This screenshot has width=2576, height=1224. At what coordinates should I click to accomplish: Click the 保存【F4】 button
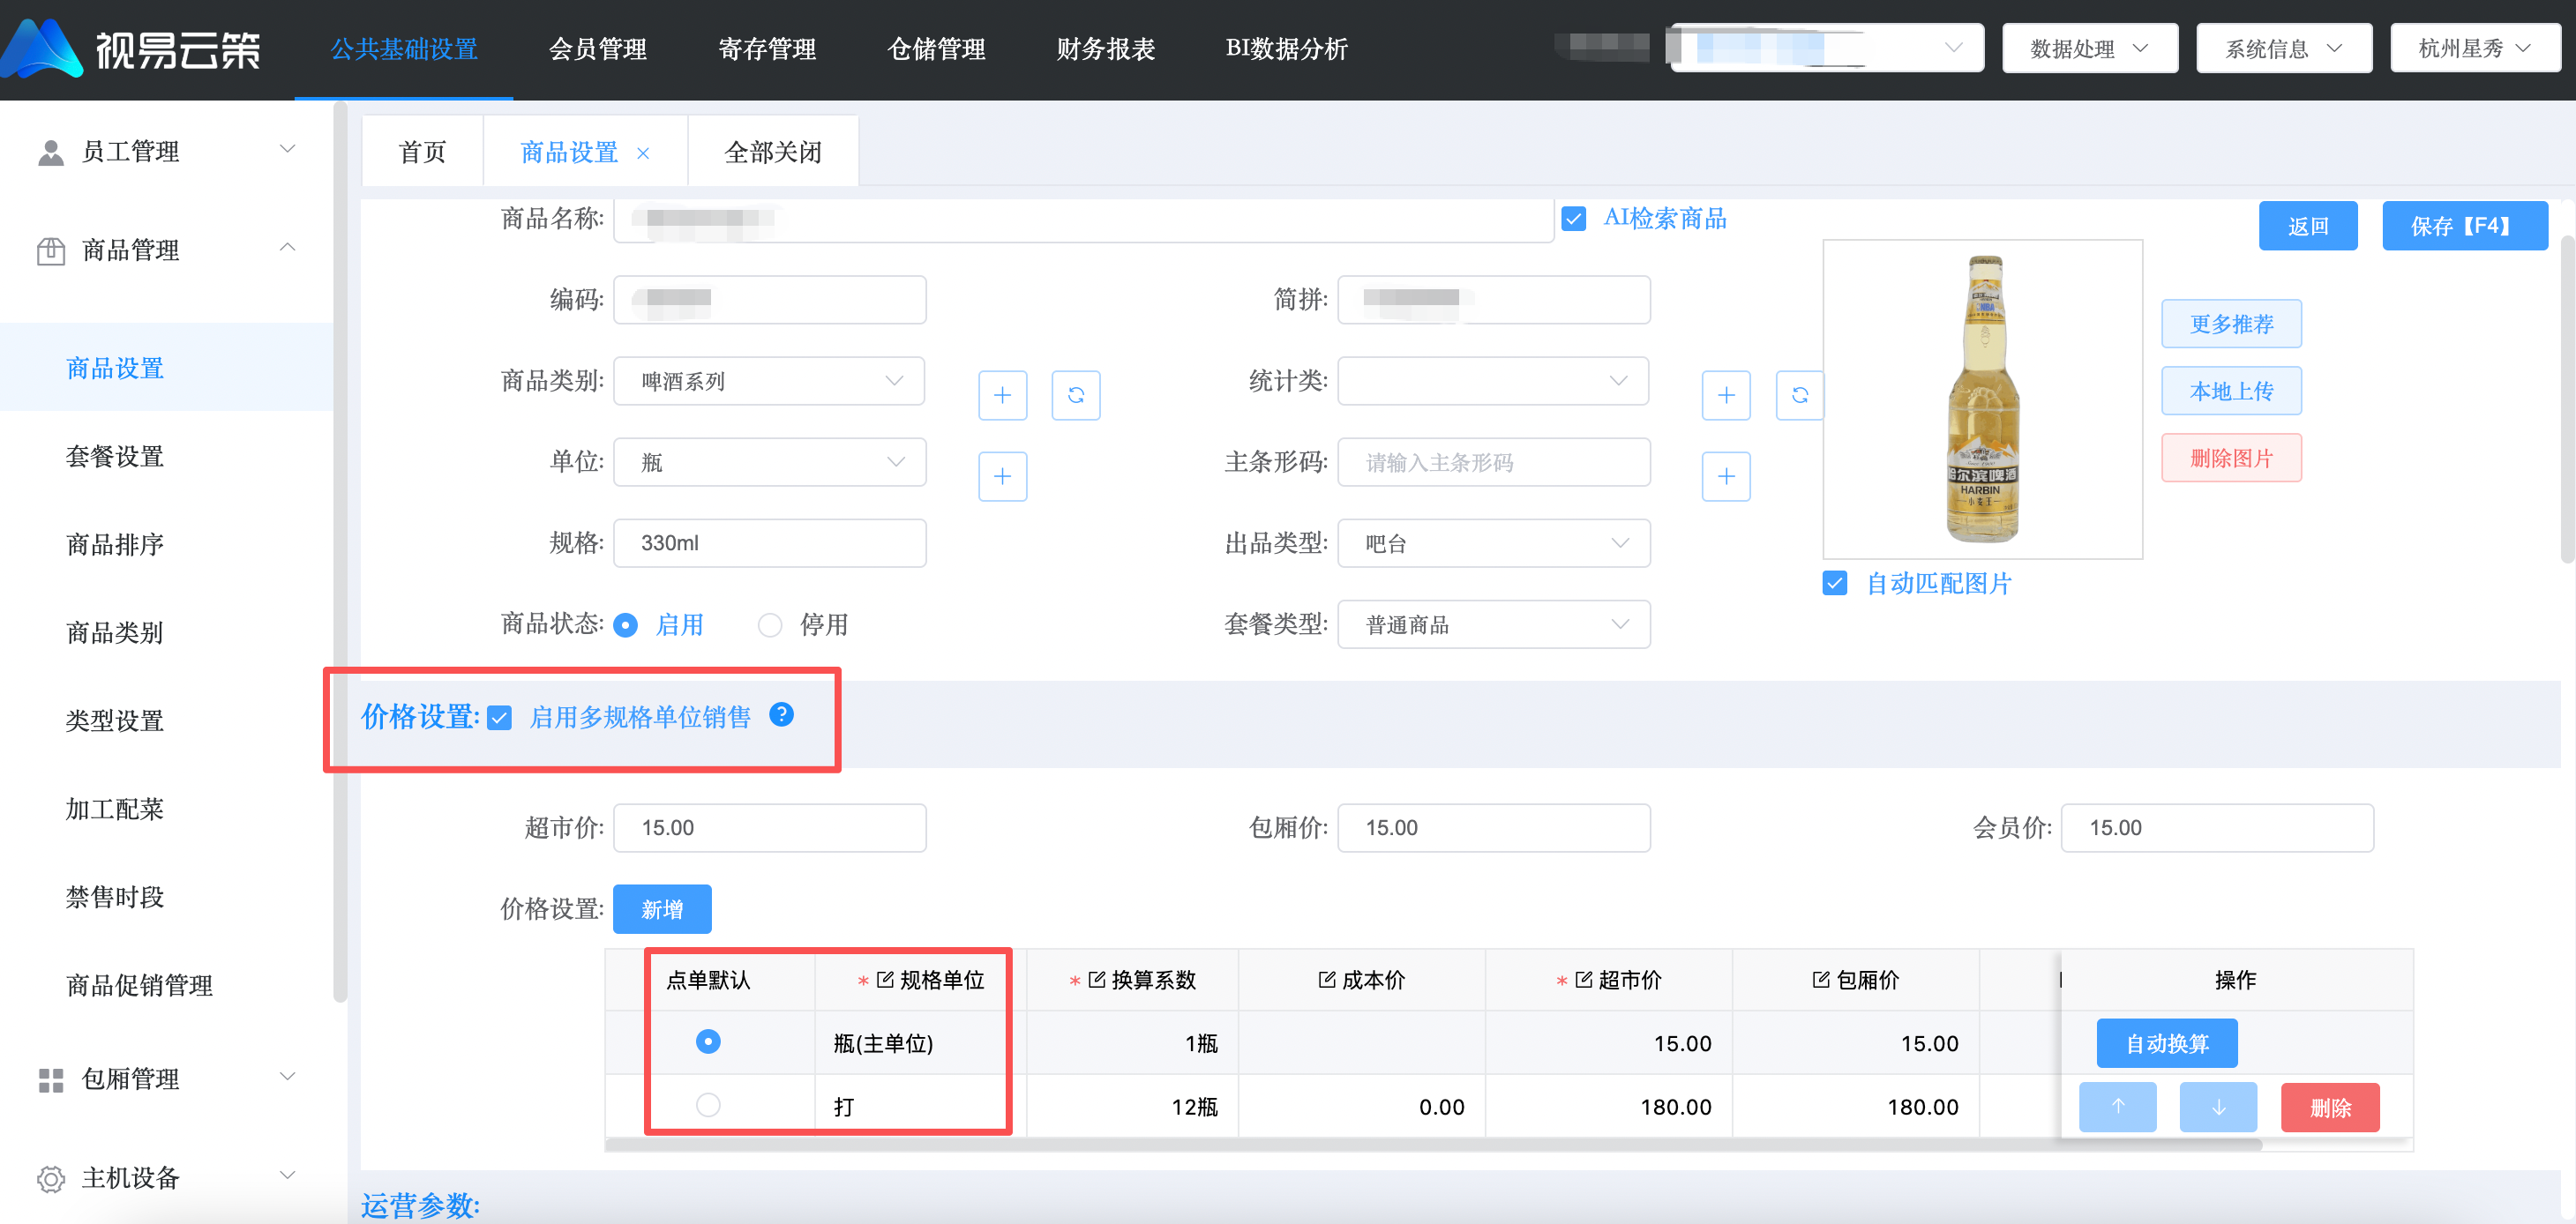[x=2465, y=225]
